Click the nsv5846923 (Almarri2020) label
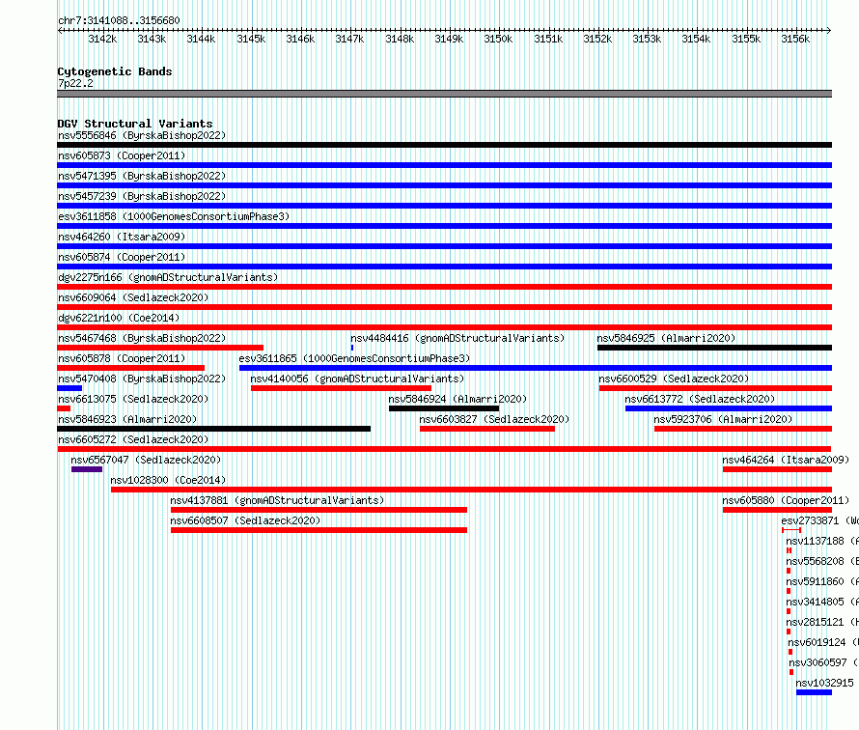 (x=127, y=419)
